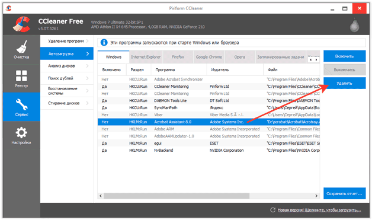Click the horizontal scrollbar right arrow
Viewport: 372px width, 220px height.
click(x=316, y=196)
